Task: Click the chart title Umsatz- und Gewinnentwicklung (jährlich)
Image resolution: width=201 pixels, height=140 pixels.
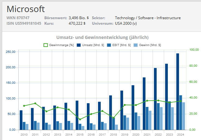Action: click(102, 37)
